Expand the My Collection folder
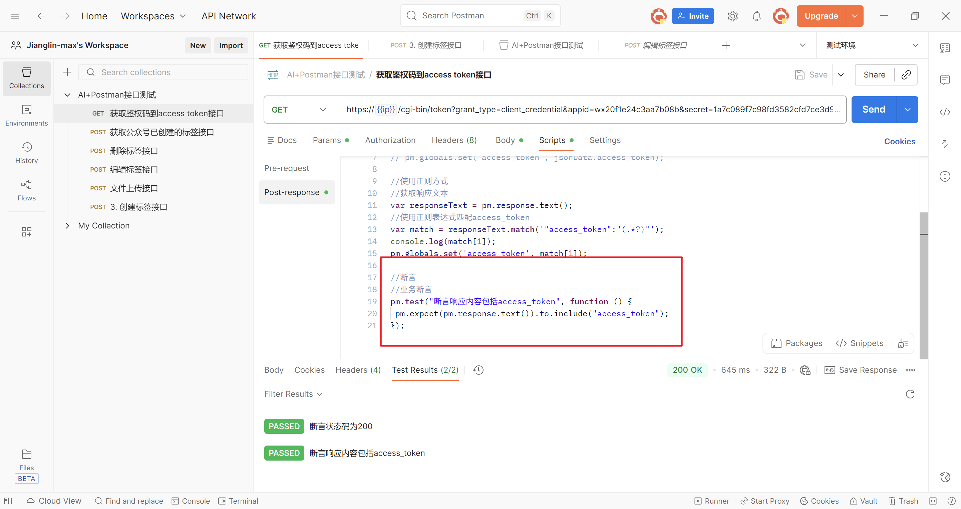Image resolution: width=961 pixels, height=509 pixels. tap(67, 225)
